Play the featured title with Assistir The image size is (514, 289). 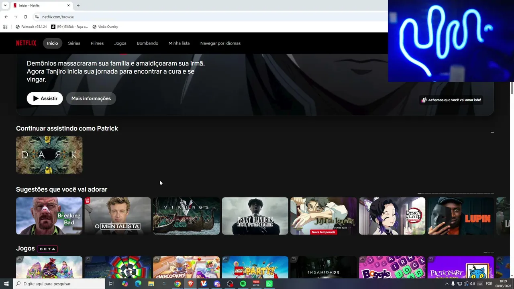45,98
